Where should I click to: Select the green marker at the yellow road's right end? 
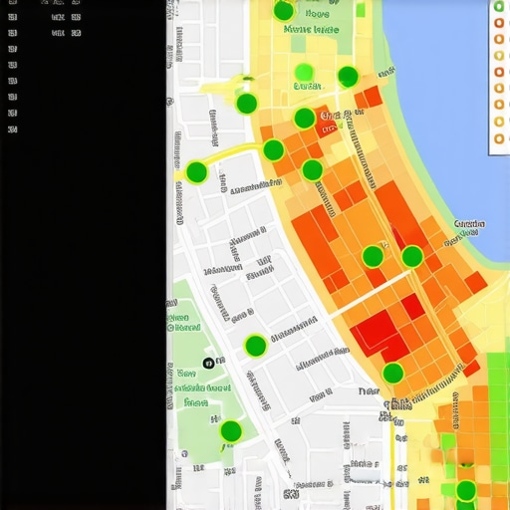coord(274,150)
